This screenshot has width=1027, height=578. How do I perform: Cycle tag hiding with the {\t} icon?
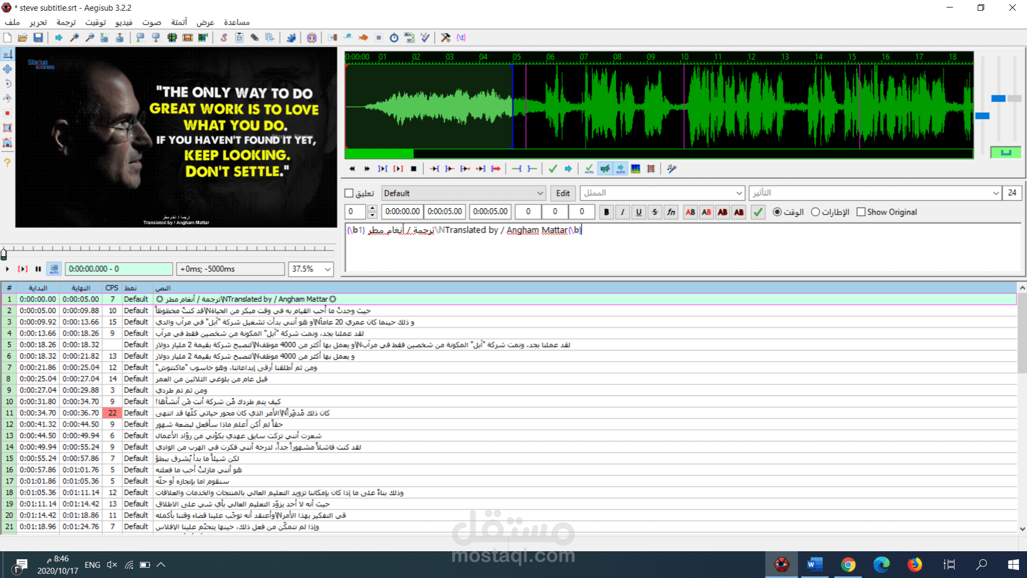pyautogui.click(x=461, y=37)
